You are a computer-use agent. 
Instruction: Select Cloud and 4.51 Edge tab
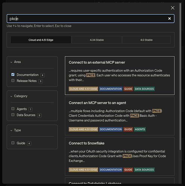click(41, 40)
